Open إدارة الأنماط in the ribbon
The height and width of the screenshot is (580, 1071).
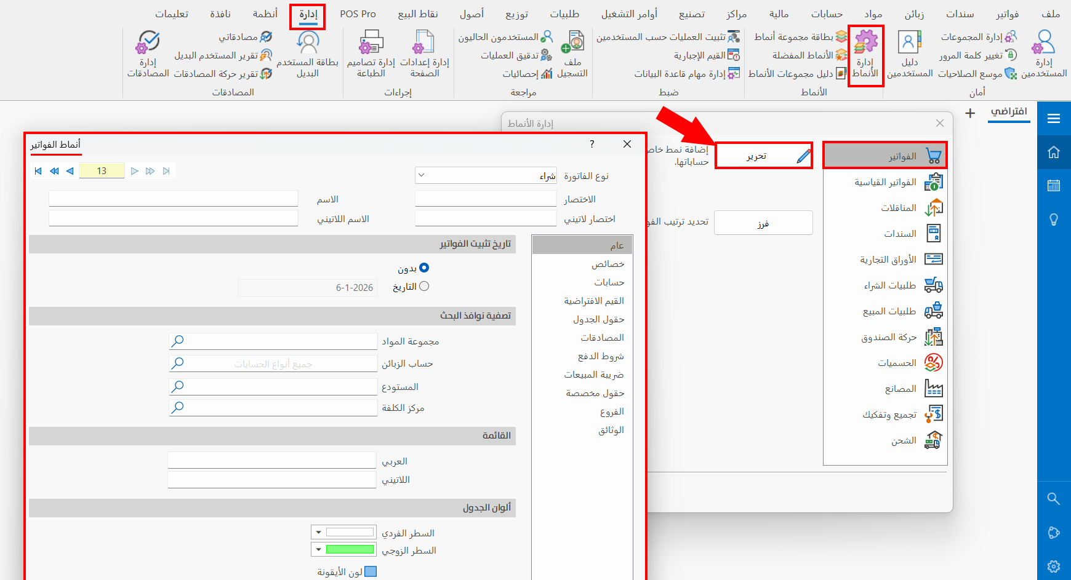[x=865, y=55]
